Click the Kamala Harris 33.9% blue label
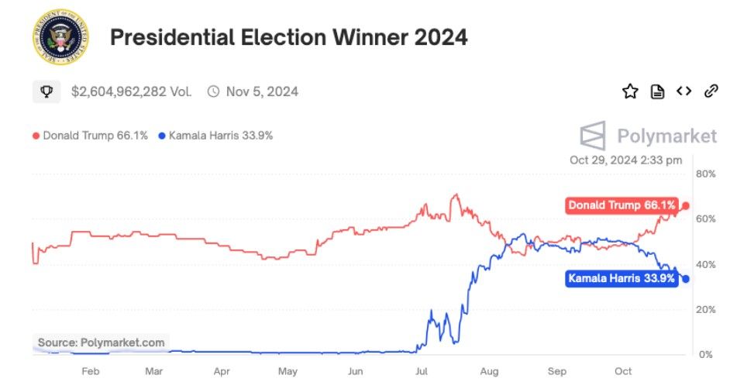 click(622, 278)
